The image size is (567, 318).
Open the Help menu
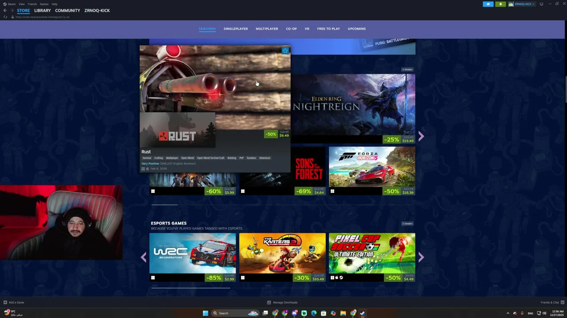(x=54, y=4)
